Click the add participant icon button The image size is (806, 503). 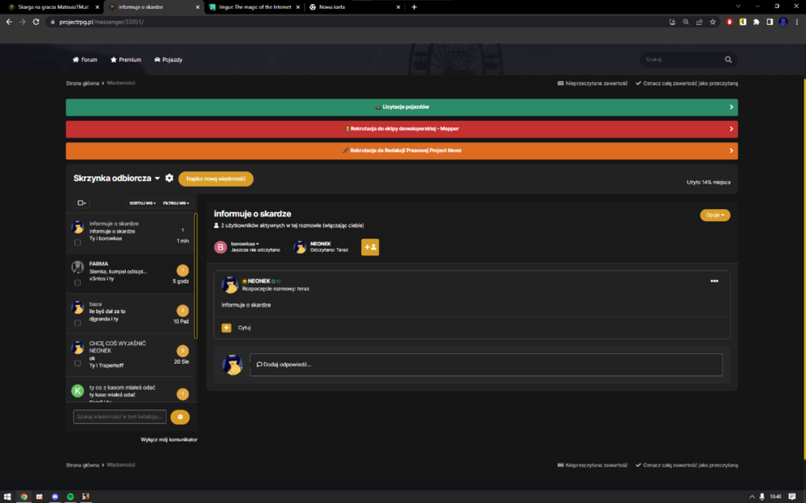(370, 247)
